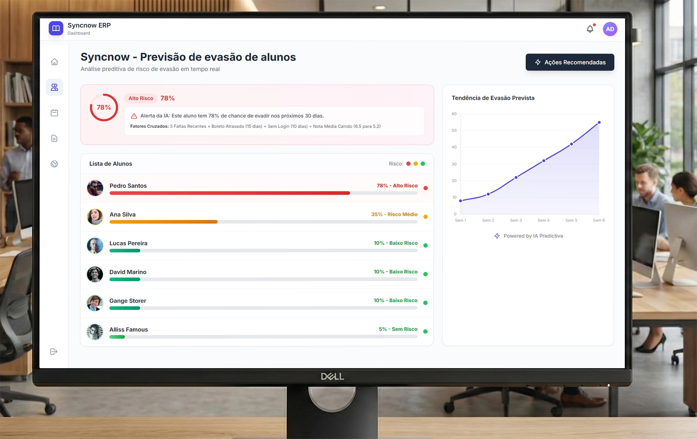Viewport: 697px width, 439px height.
Task: Click the Sem 2 data point on the chart
Action: click(x=488, y=194)
